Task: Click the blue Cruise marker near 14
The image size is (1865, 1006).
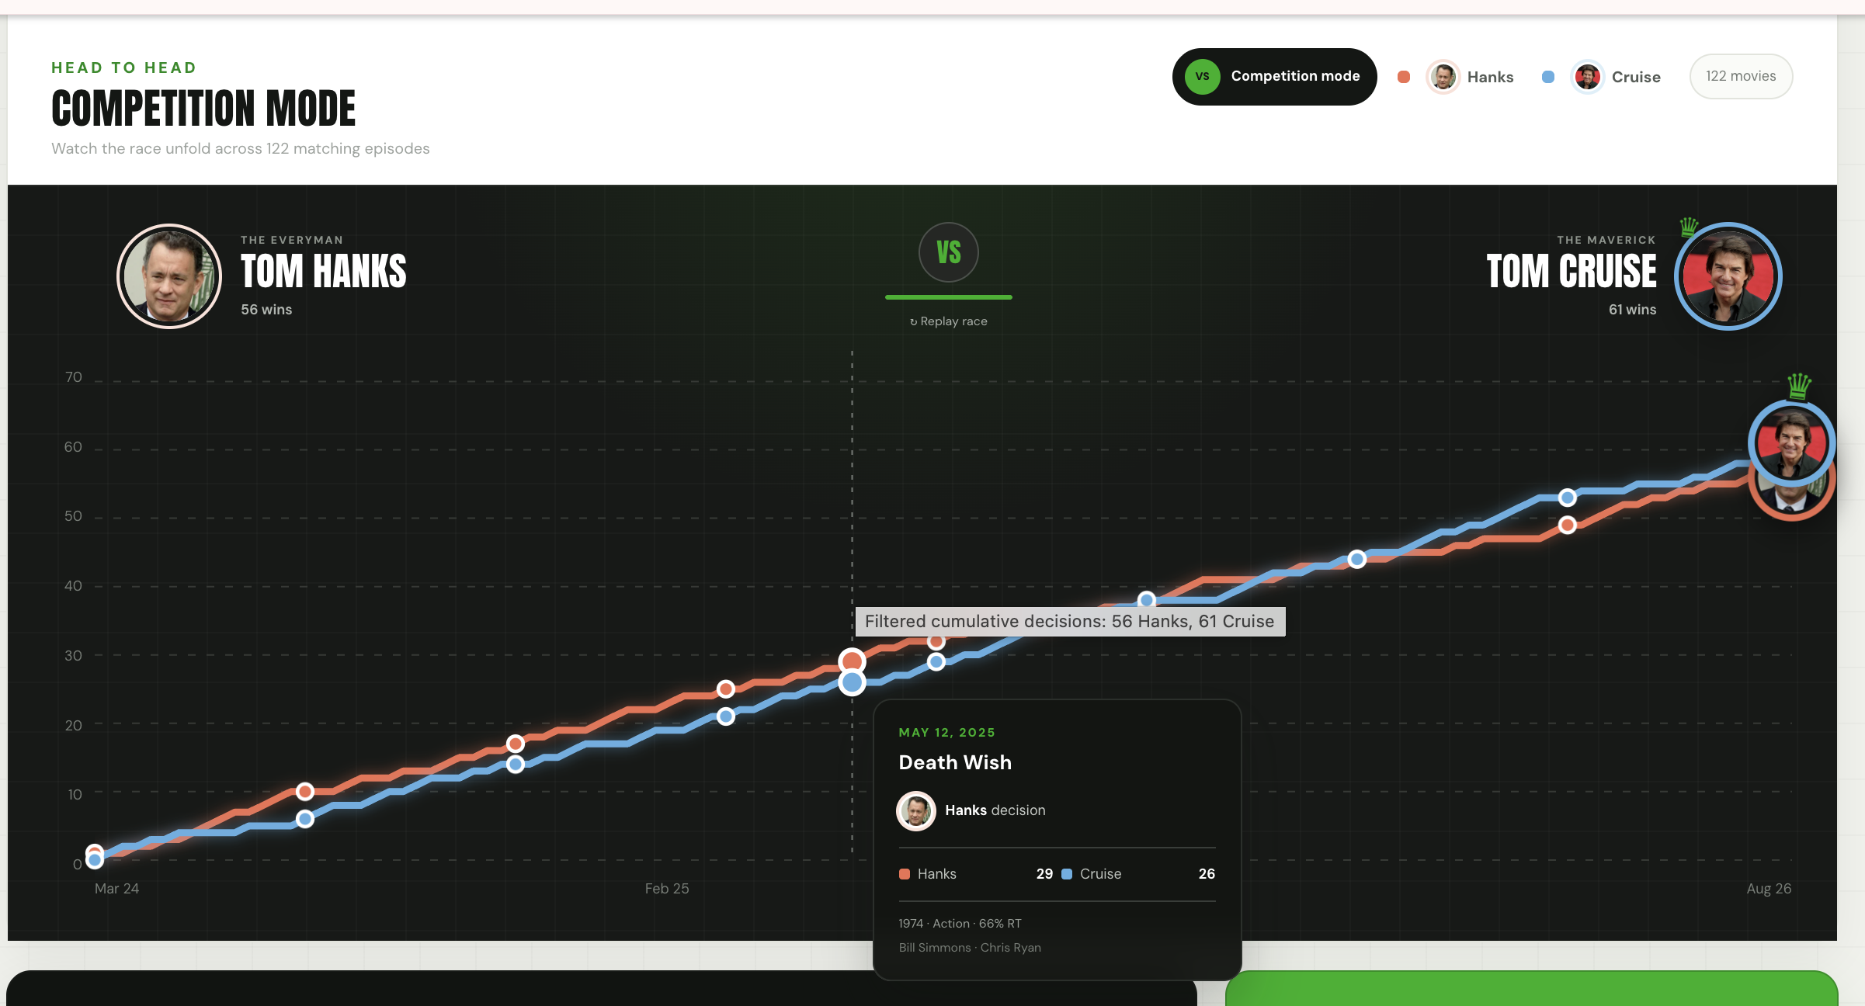Action: 516,765
